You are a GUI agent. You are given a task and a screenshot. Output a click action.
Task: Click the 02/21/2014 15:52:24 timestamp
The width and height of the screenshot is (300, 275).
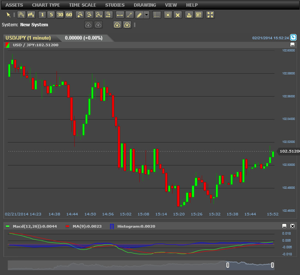click(270, 38)
